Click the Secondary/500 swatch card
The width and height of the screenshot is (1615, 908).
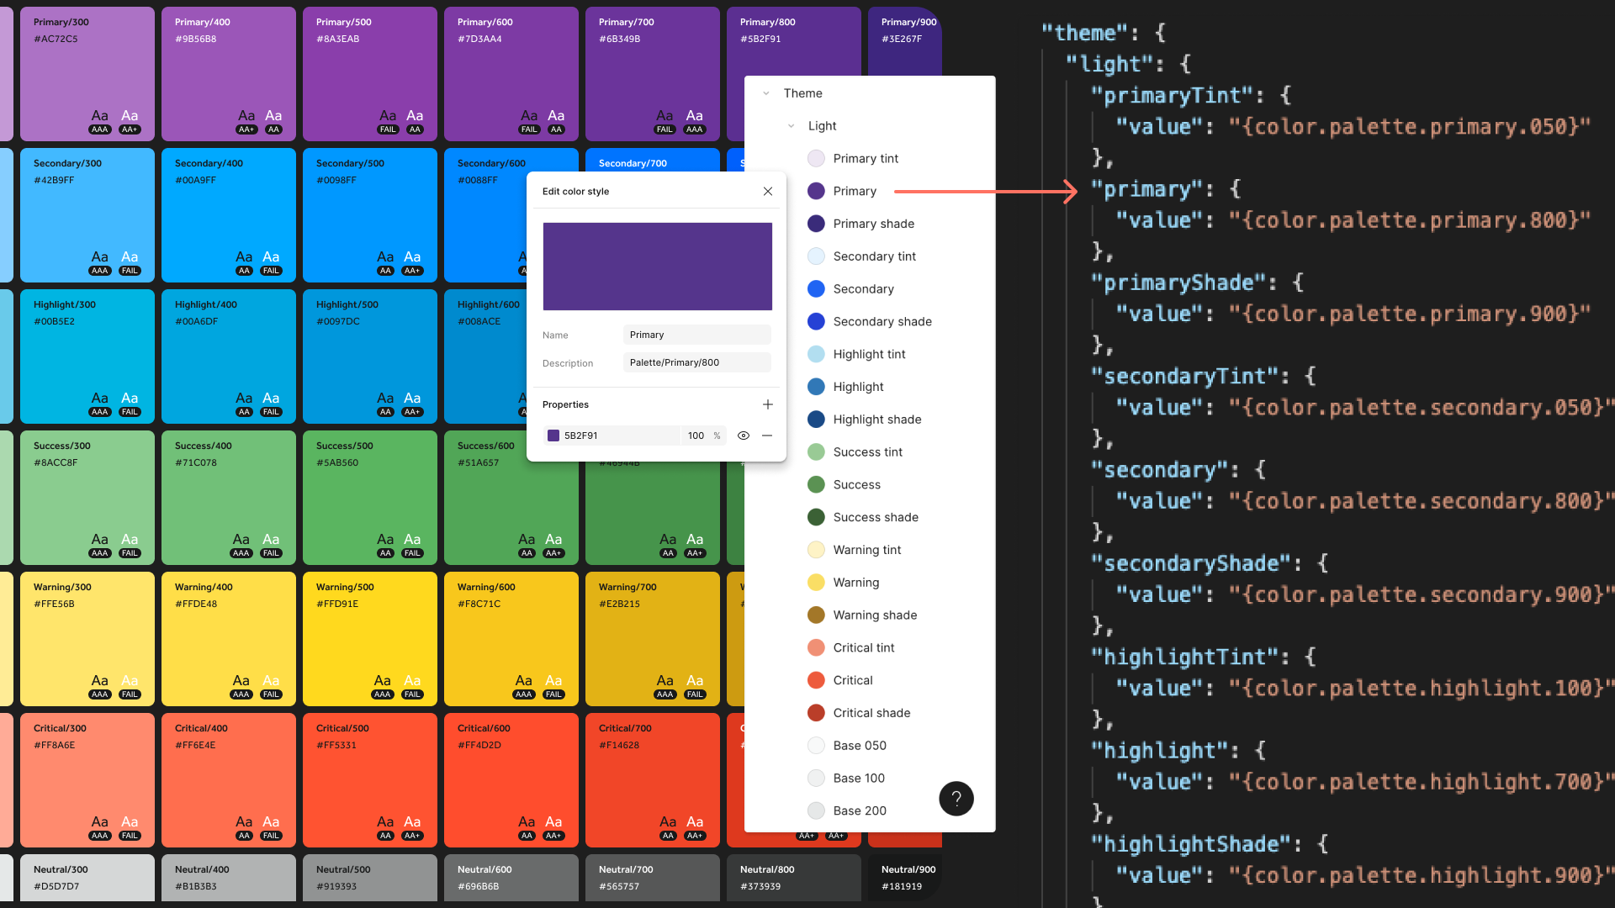click(370, 215)
